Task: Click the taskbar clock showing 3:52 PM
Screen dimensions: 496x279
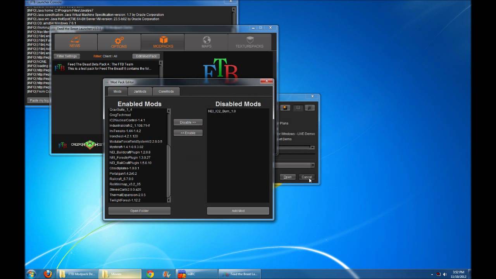Action: pyautogui.click(x=458, y=274)
